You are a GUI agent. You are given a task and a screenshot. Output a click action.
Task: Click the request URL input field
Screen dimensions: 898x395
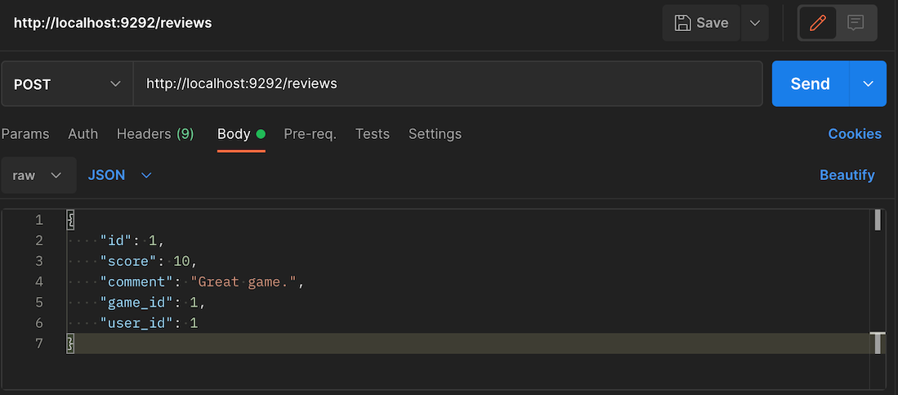click(448, 83)
